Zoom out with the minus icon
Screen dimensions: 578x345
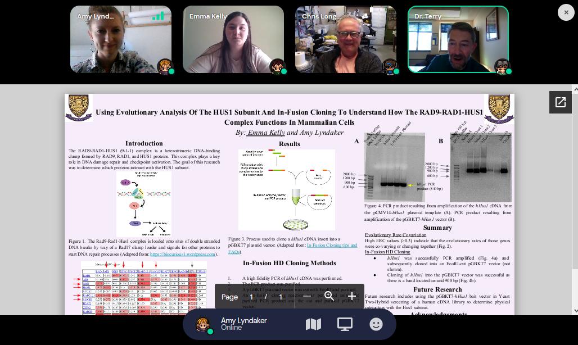pyautogui.click(x=306, y=297)
